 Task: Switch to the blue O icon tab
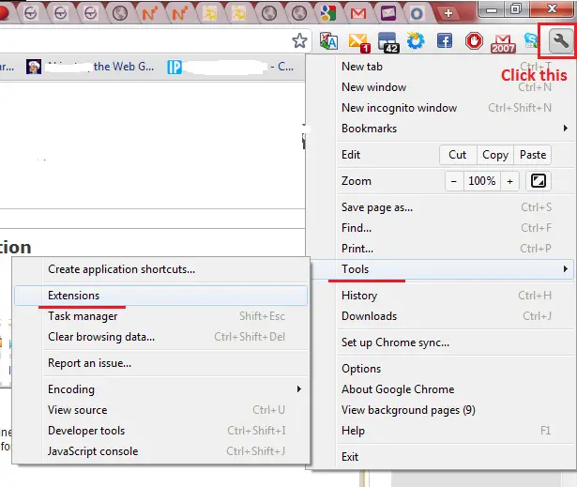(417, 14)
